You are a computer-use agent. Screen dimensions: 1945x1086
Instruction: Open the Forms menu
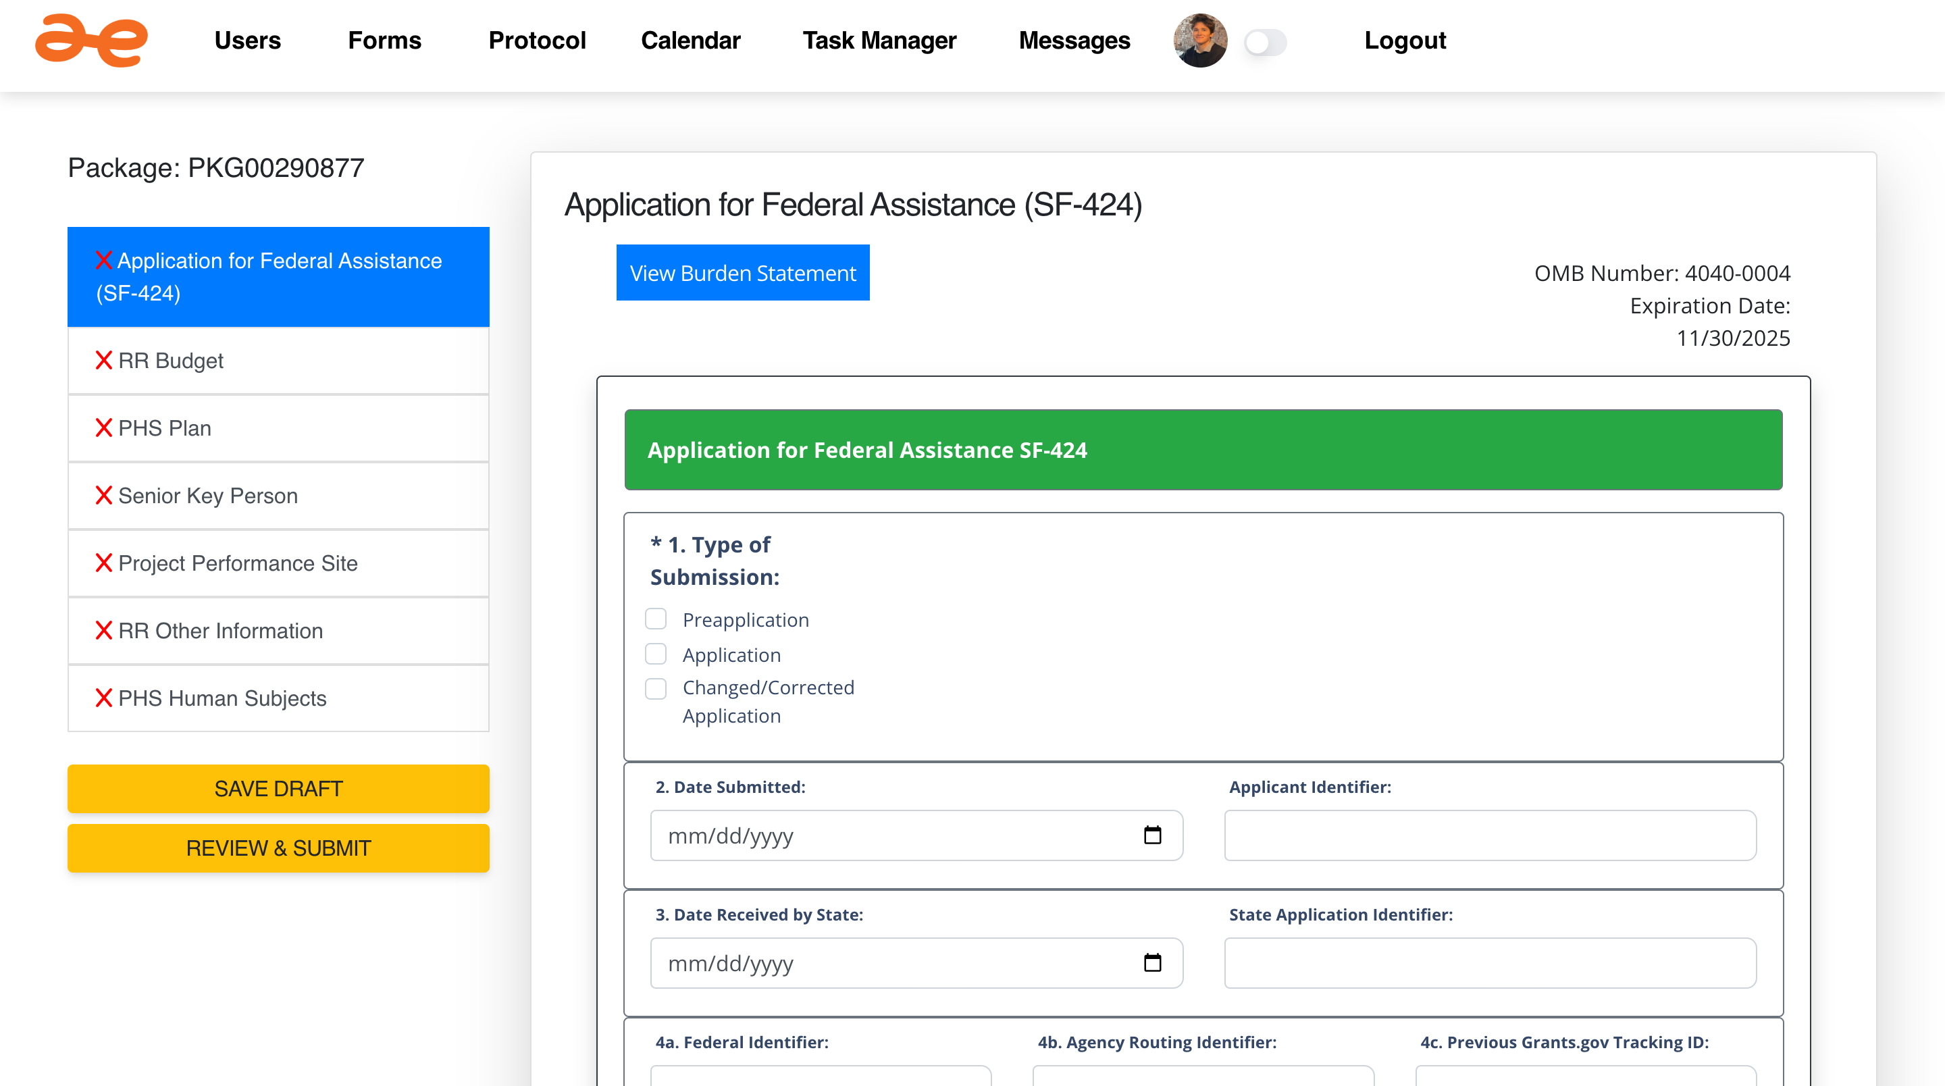pos(384,41)
